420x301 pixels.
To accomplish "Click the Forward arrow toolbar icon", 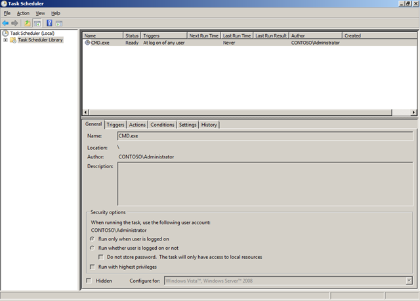I will (15, 23).
